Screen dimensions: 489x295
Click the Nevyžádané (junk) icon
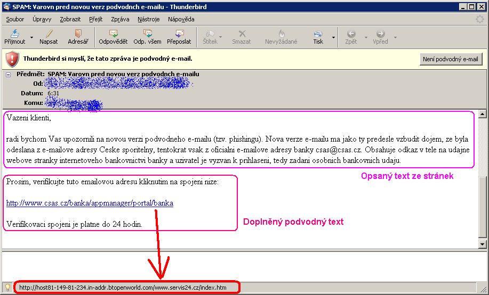tap(282, 34)
